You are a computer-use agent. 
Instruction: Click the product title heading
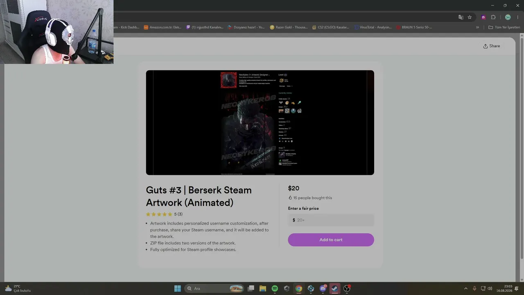(x=199, y=196)
